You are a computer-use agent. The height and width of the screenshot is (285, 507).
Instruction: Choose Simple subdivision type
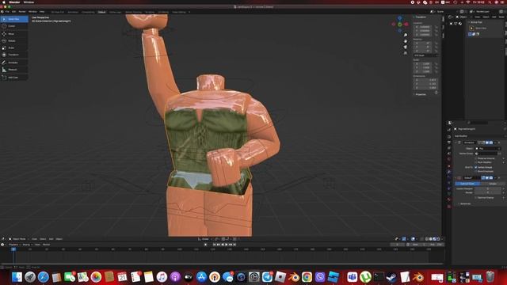click(x=493, y=184)
